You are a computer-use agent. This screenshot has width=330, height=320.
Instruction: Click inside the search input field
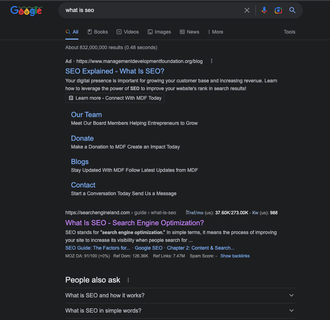coord(141,10)
